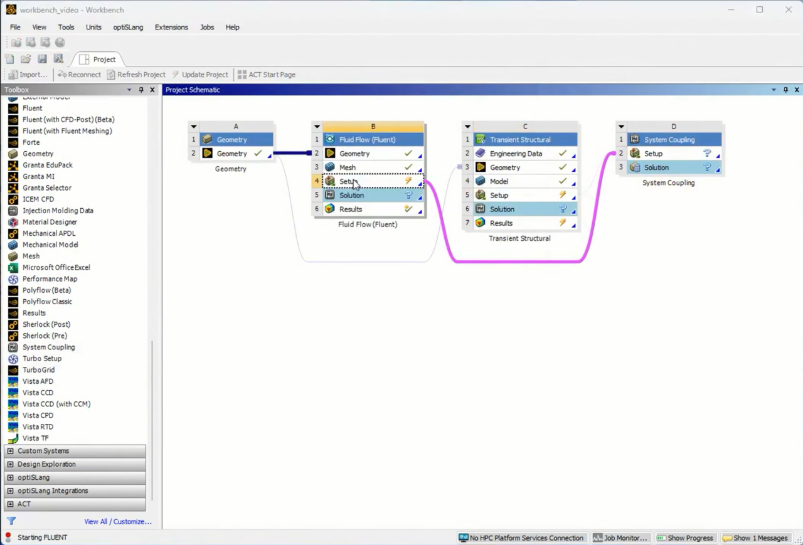
Task: Close the Toolbox pane
Action: tap(152, 90)
